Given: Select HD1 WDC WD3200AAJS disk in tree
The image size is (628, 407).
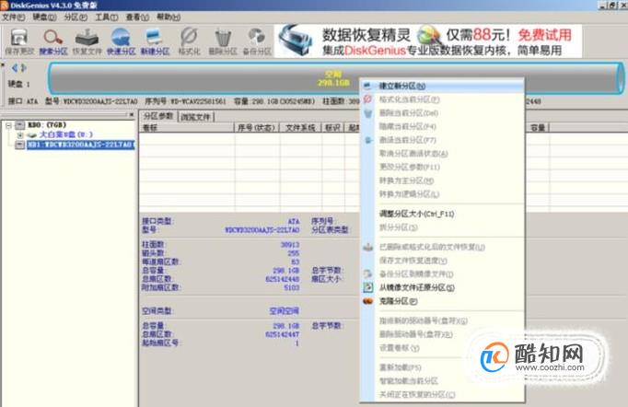Looking at the screenshot, I should click(80, 145).
